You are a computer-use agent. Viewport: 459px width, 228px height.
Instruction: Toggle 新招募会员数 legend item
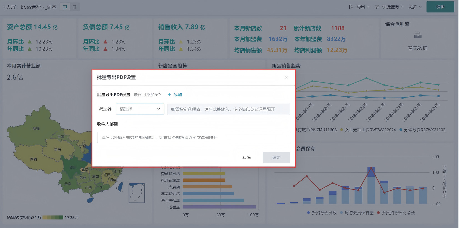coord(322,213)
